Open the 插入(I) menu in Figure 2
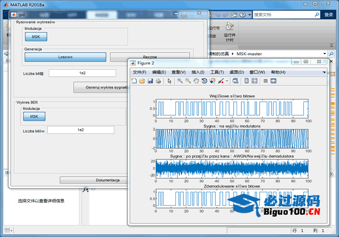 pyautogui.click(x=198, y=72)
